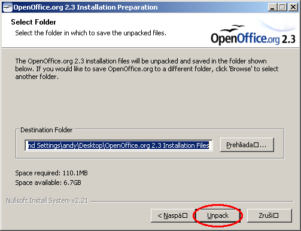Minimize the Installation Preparation window
301x231 pixels.
(272, 7)
